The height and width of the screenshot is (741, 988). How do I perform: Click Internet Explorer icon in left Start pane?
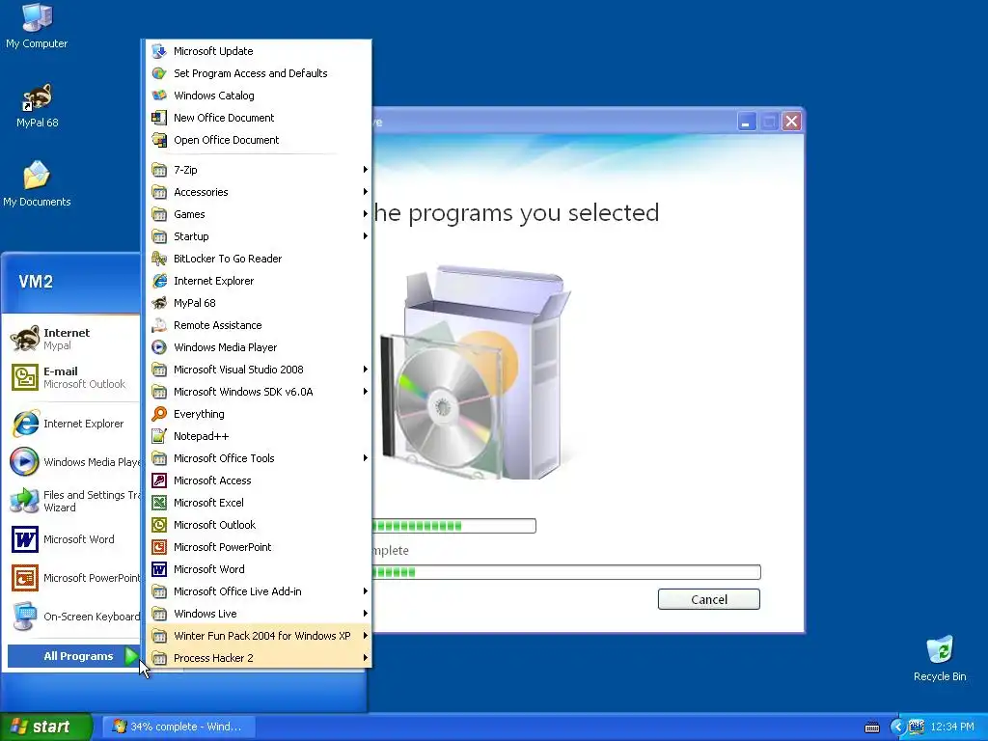25,424
